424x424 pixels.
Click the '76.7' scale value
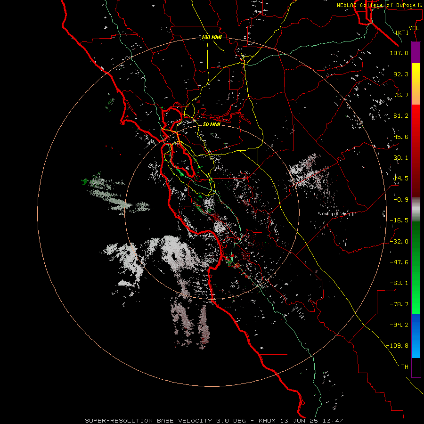coord(401,95)
